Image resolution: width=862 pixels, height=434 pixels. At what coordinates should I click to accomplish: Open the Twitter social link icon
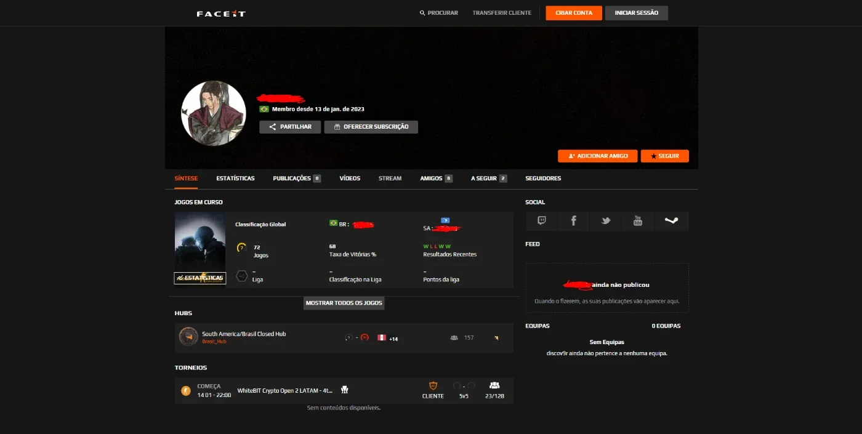point(606,221)
